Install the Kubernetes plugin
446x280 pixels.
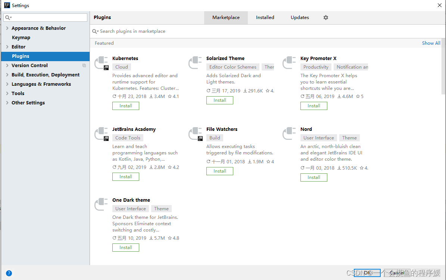pyautogui.click(x=126, y=106)
